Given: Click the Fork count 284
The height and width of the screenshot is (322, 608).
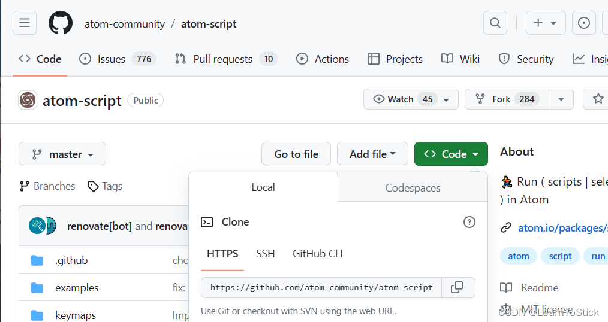Looking at the screenshot, I should click(x=527, y=99).
